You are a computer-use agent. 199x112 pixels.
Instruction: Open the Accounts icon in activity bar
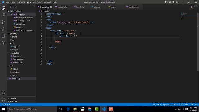(x=3, y=92)
